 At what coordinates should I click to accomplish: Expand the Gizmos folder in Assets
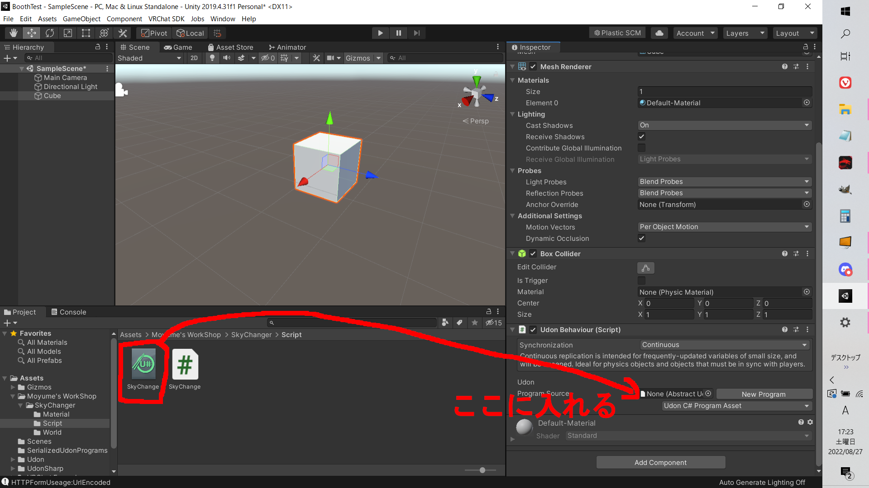coord(13,387)
